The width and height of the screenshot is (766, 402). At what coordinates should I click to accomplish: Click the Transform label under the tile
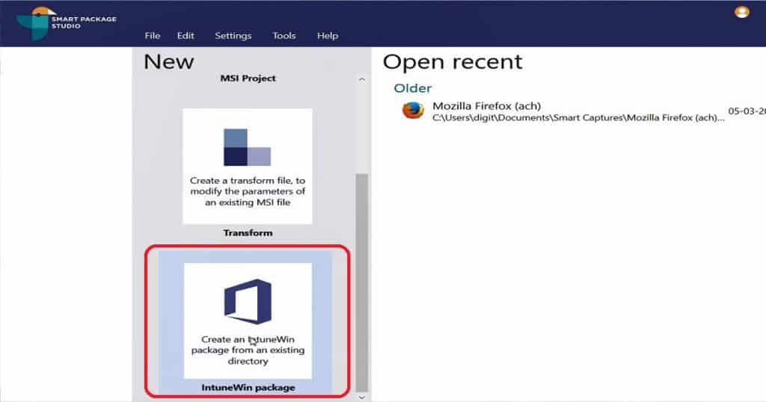(248, 232)
